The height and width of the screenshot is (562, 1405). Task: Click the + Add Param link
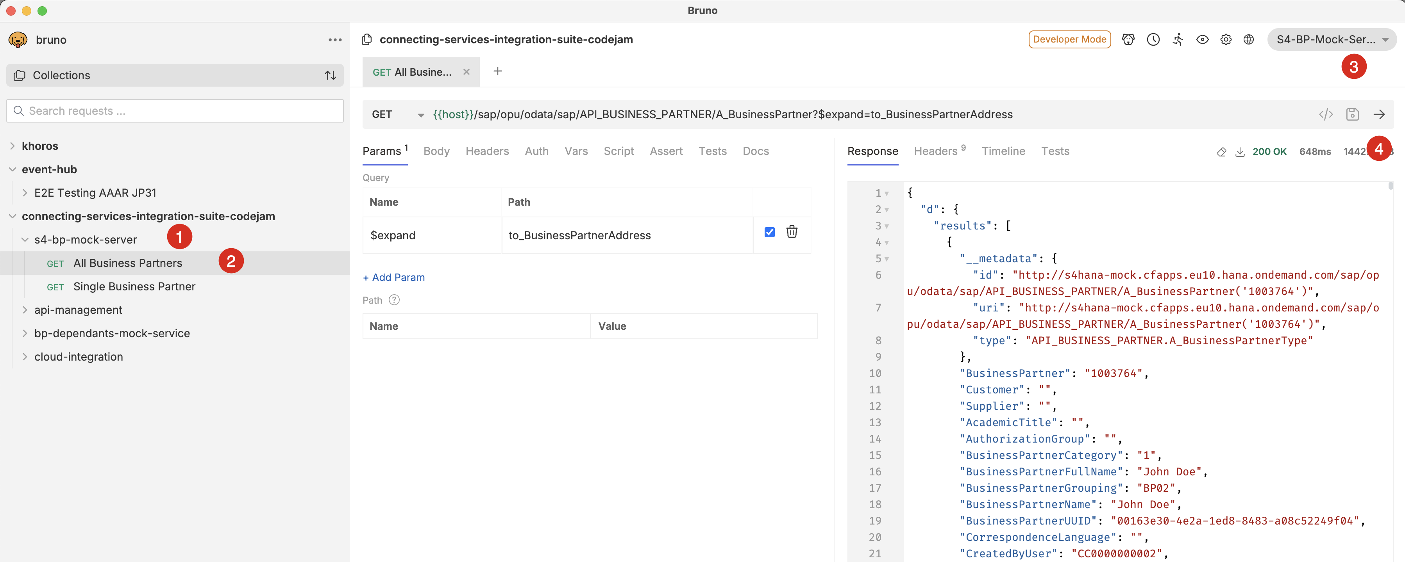[x=394, y=277]
